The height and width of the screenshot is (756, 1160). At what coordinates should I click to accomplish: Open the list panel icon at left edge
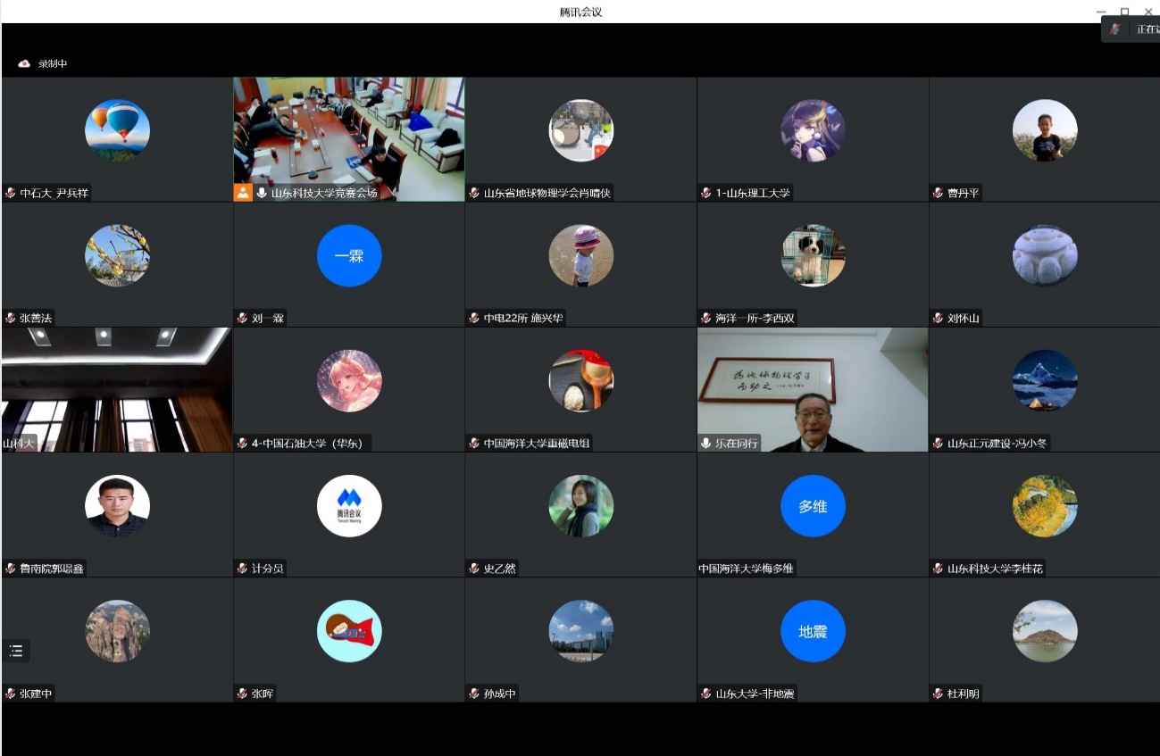(16, 651)
